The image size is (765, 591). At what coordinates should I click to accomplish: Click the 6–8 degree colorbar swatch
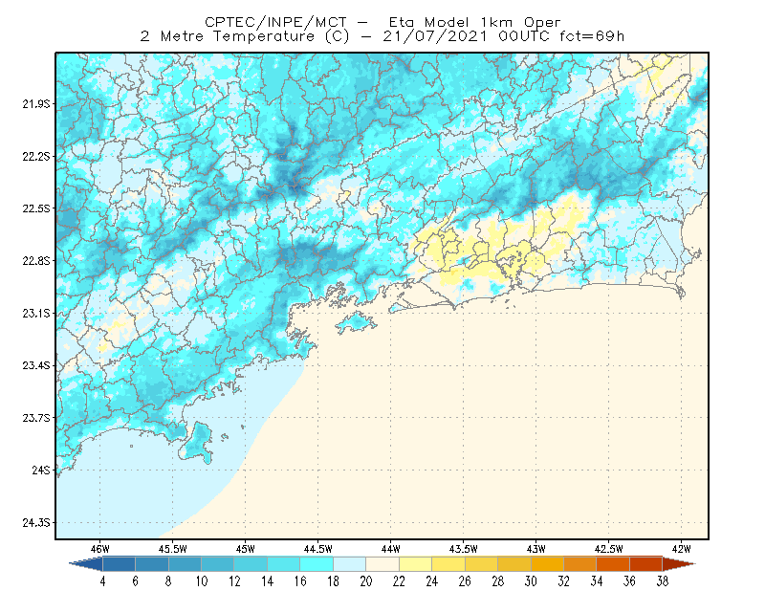[152, 564]
